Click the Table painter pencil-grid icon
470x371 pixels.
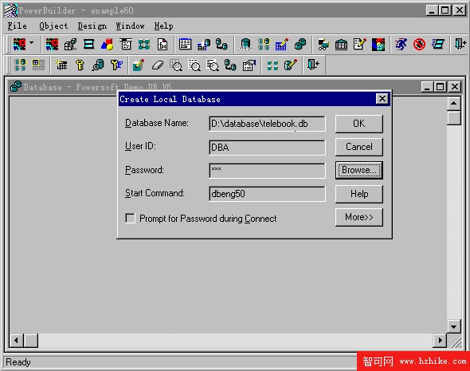[282, 45]
